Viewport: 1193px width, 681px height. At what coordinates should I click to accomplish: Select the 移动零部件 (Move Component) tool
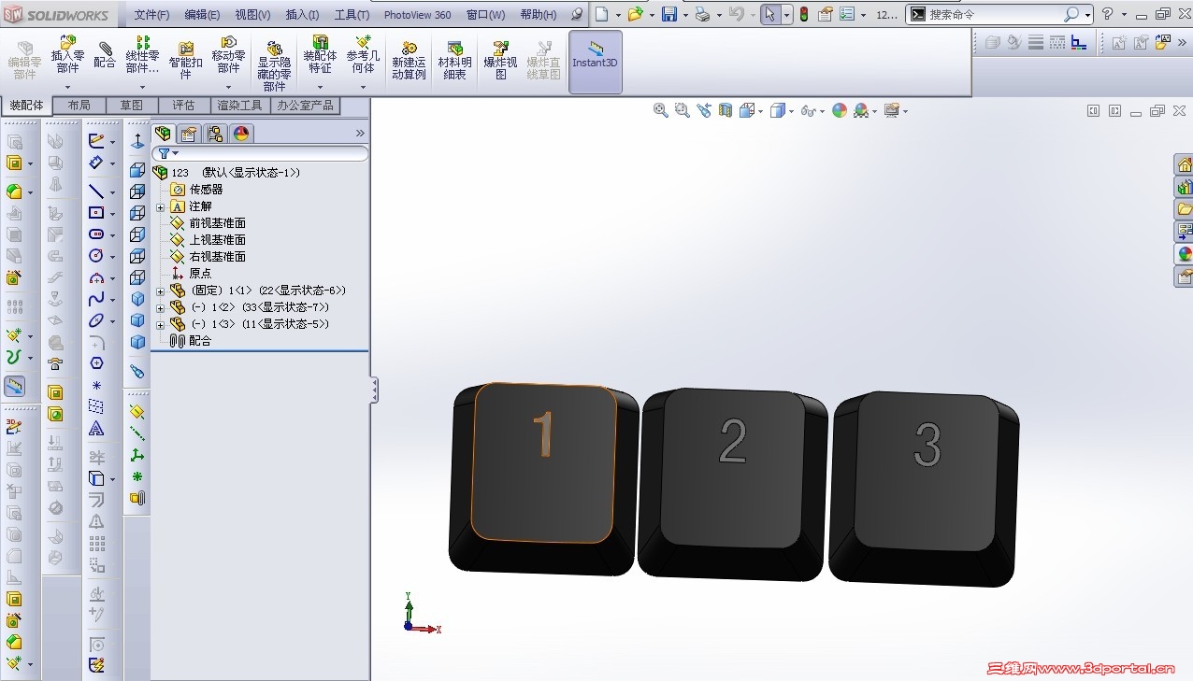pos(228,55)
